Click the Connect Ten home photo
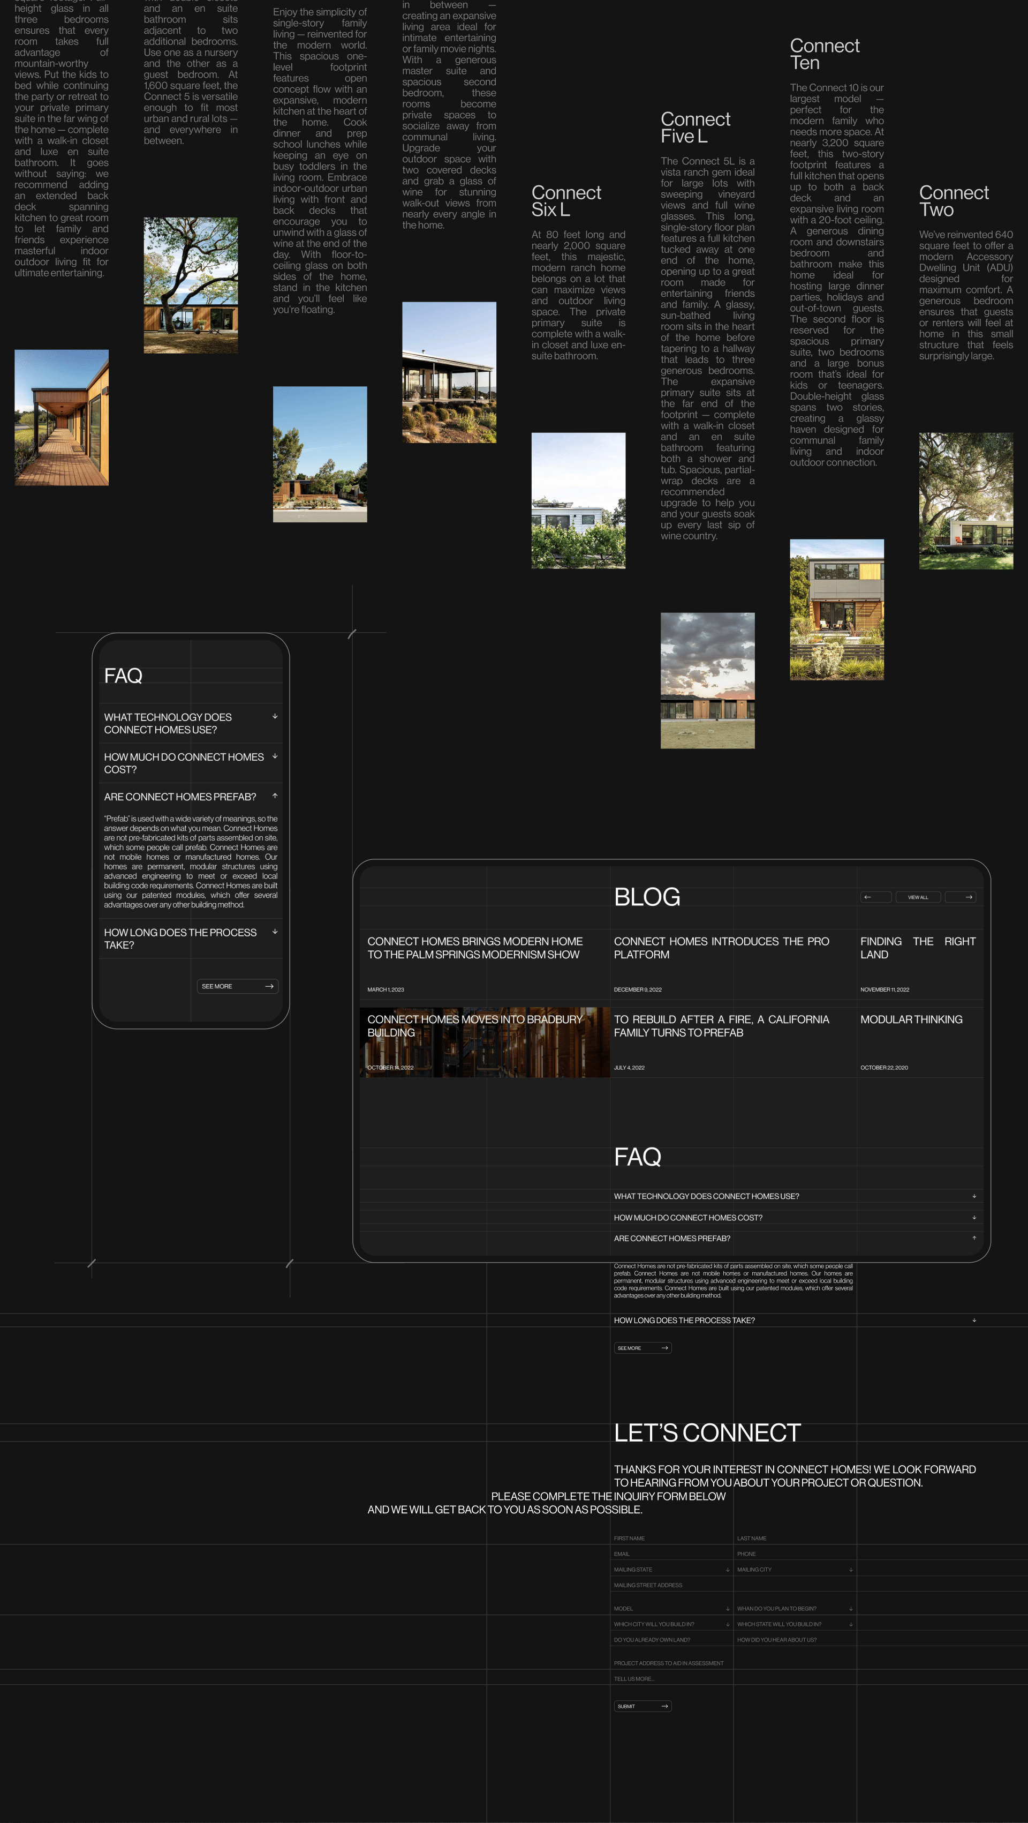This screenshot has width=1028, height=1823. click(836, 609)
